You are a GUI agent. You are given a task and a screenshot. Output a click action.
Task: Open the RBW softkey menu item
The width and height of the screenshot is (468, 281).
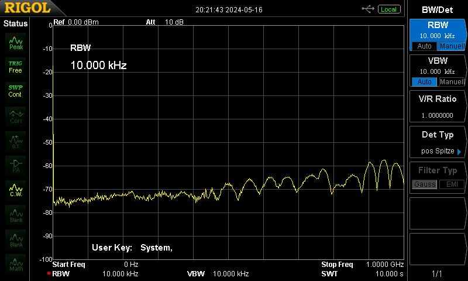438,35
